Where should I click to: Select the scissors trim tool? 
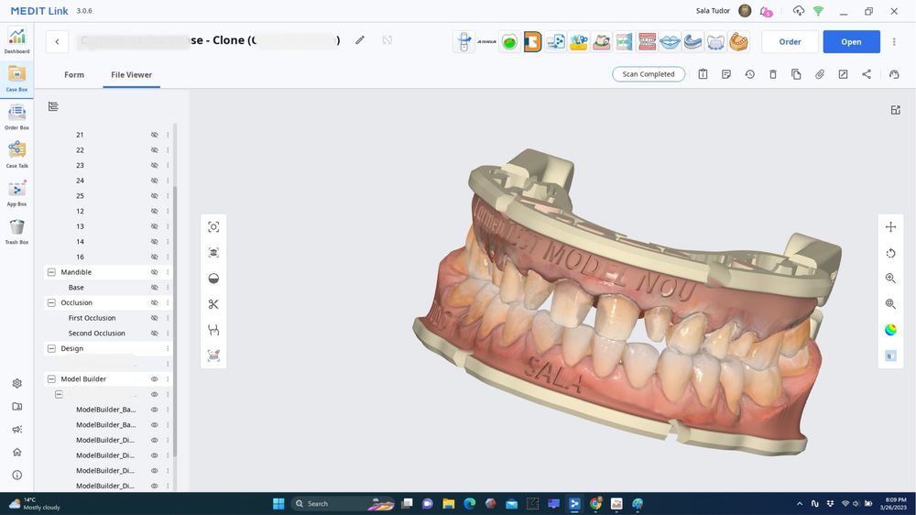(x=213, y=304)
